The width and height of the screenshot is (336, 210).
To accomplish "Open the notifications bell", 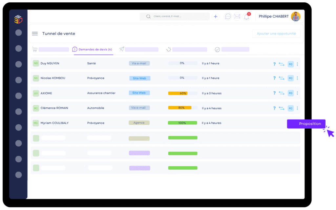I will pos(246,17).
